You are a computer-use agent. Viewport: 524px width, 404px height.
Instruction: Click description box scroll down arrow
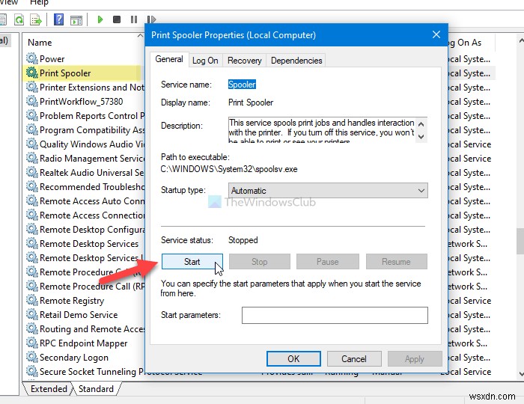[421, 137]
